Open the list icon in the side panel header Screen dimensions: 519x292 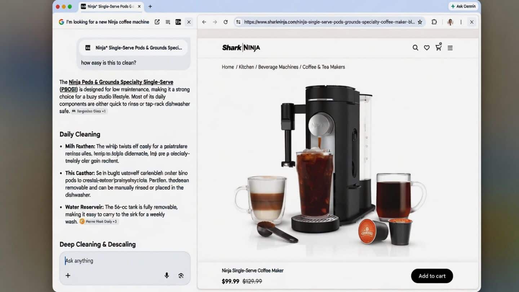click(168, 22)
